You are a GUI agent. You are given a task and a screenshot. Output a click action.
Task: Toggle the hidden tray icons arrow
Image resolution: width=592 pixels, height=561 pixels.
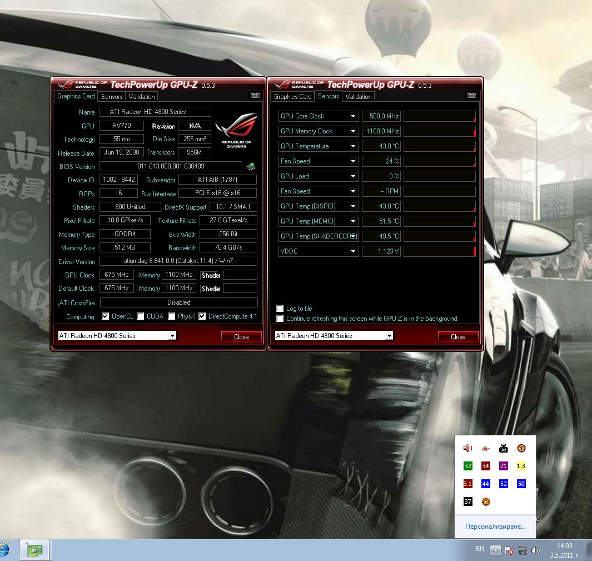(495, 550)
